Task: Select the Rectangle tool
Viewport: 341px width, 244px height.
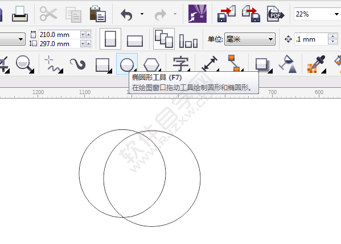Action: tap(103, 64)
